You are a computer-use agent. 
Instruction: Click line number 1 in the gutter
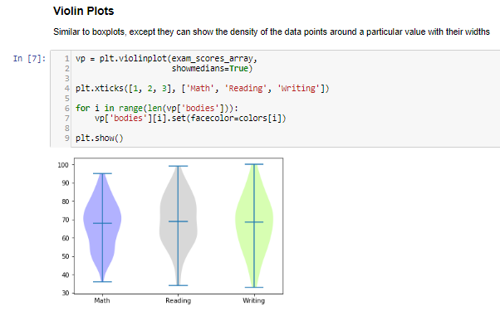pos(66,59)
